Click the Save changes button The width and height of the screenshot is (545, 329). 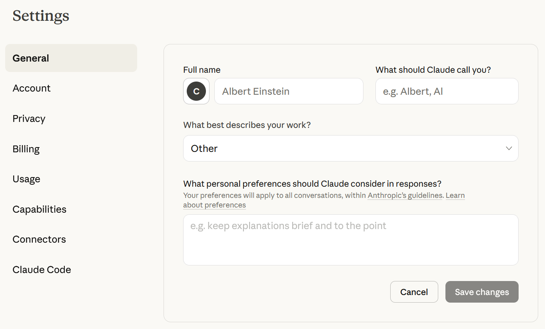tap(481, 292)
